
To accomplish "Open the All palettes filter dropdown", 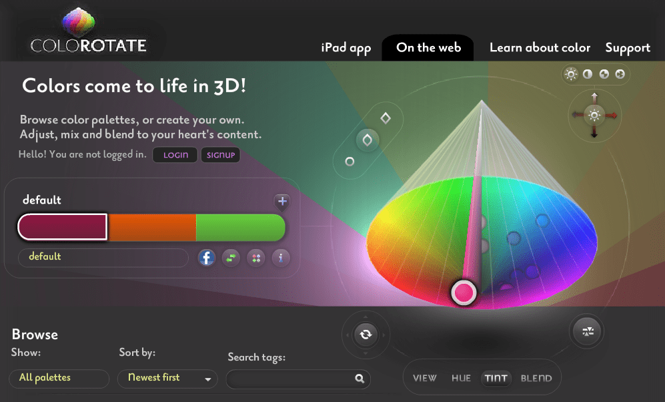I will 59,379.
